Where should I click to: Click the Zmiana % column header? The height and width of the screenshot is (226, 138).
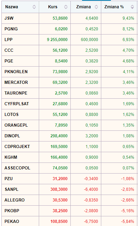click(x=119, y=7)
